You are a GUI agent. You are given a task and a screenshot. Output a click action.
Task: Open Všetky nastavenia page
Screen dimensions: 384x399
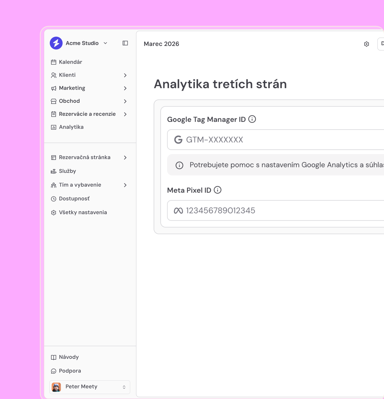pyautogui.click(x=83, y=212)
